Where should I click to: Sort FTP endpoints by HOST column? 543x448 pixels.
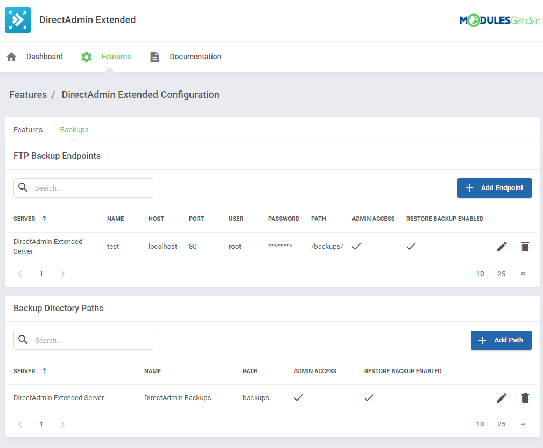tap(156, 219)
